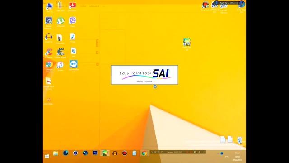Viewport: 289px width, 163px height.
Task: Click the pencil icon on recorder toolbar
Action: click(199, 152)
